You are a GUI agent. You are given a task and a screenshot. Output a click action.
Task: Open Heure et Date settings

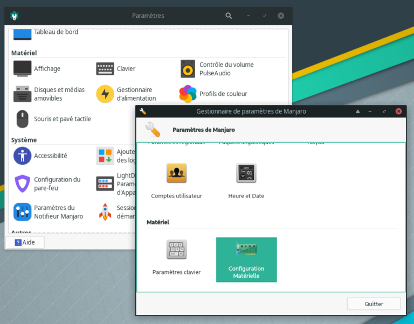pyautogui.click(x=246, y=181)
